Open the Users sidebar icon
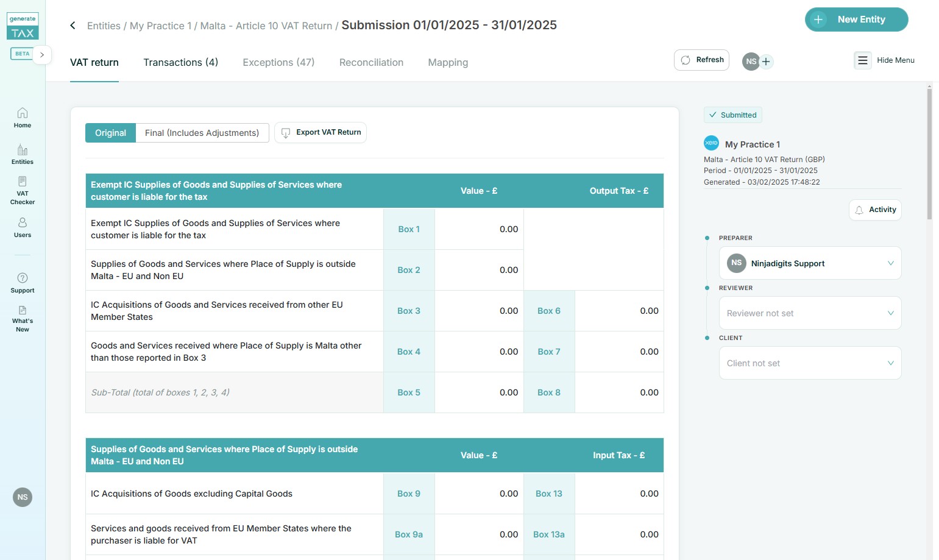 pos(23,227)
